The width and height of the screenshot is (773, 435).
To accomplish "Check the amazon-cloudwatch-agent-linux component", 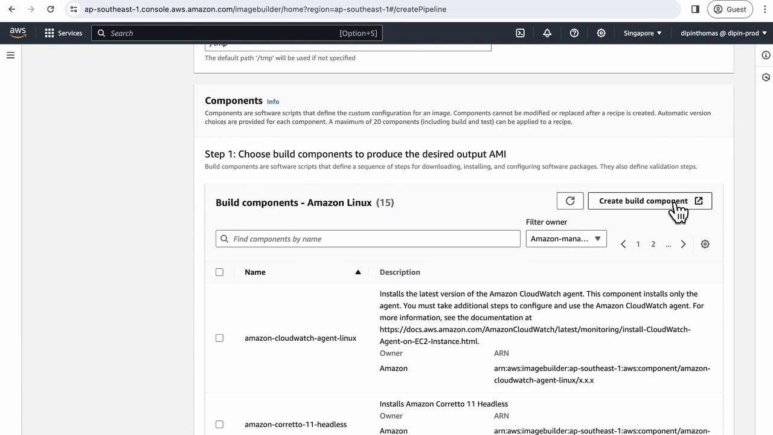I will (x=219, y=338).
